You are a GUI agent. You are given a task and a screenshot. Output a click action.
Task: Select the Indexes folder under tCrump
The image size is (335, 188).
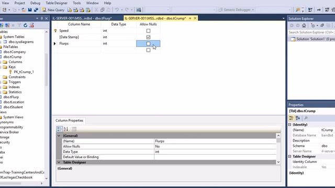pos(14,87)
